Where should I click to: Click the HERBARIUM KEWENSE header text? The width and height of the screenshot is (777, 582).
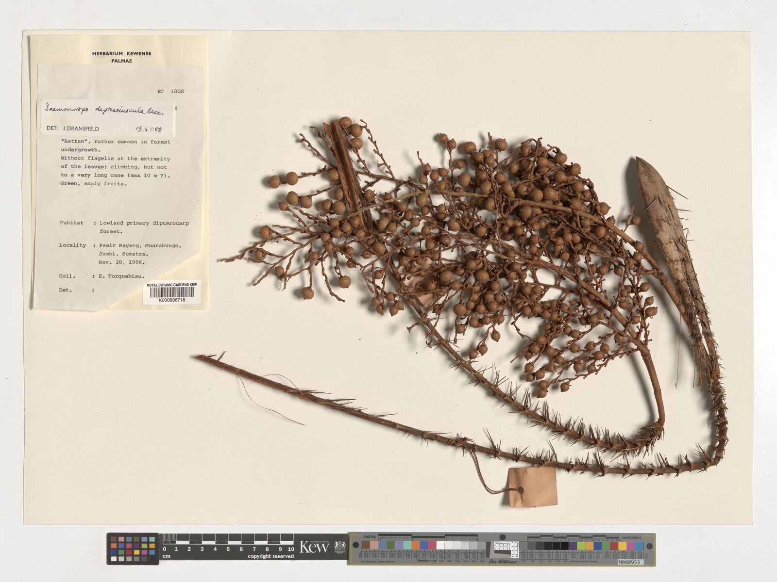[x=121, y=54]
